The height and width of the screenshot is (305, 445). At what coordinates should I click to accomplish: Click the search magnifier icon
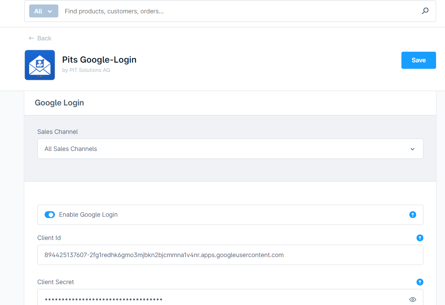coord(425,11)
